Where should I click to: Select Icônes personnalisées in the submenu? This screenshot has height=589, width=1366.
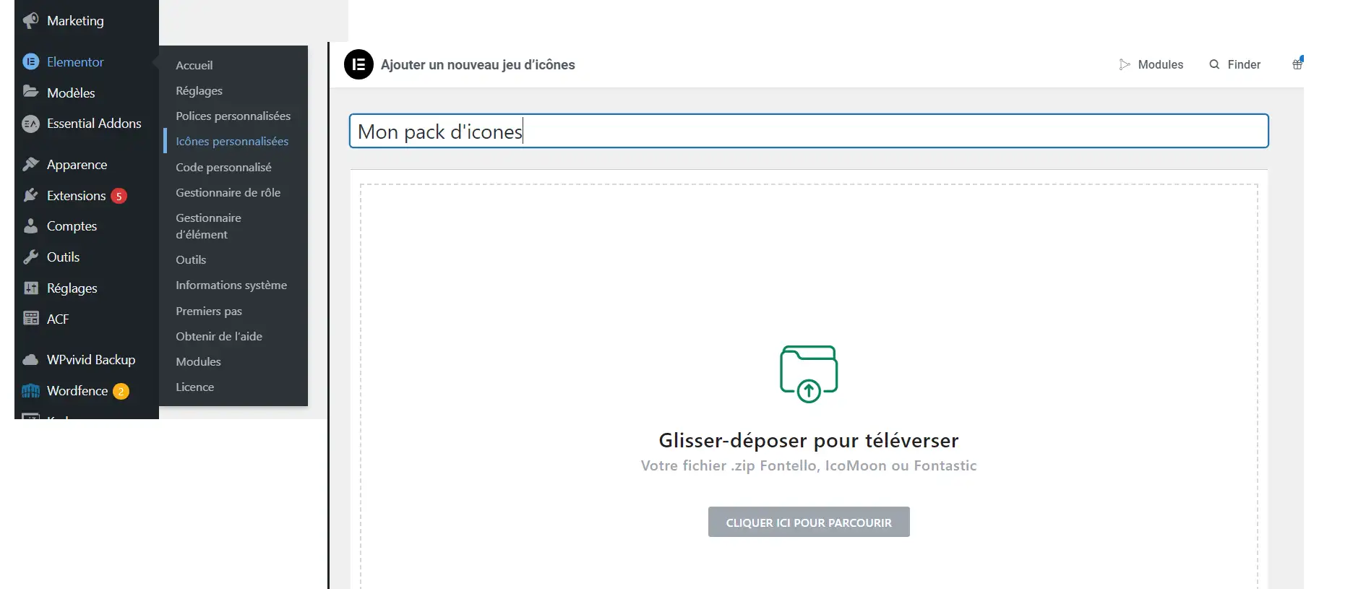(x=232, y=141)
